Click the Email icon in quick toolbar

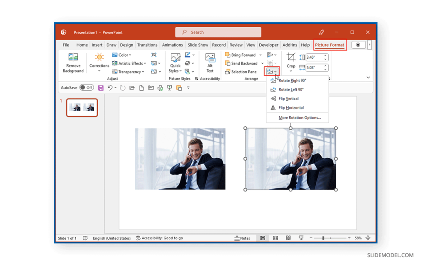point(151,88)
